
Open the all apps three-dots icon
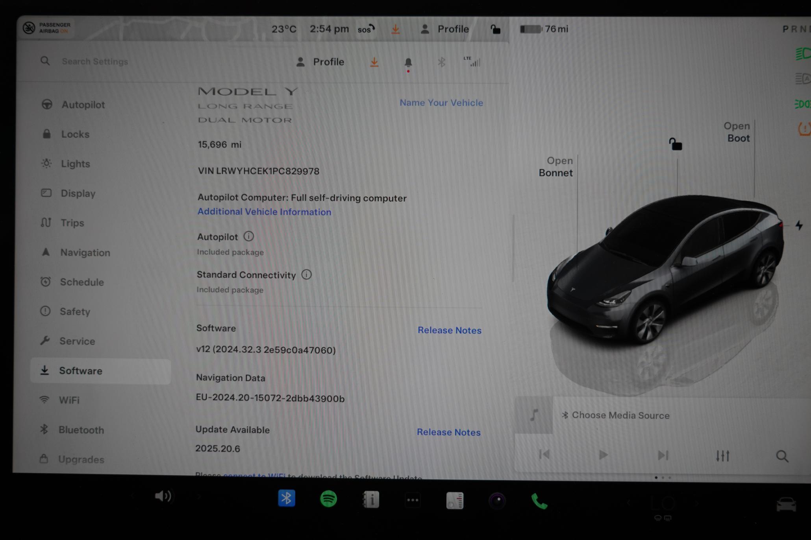413,500
